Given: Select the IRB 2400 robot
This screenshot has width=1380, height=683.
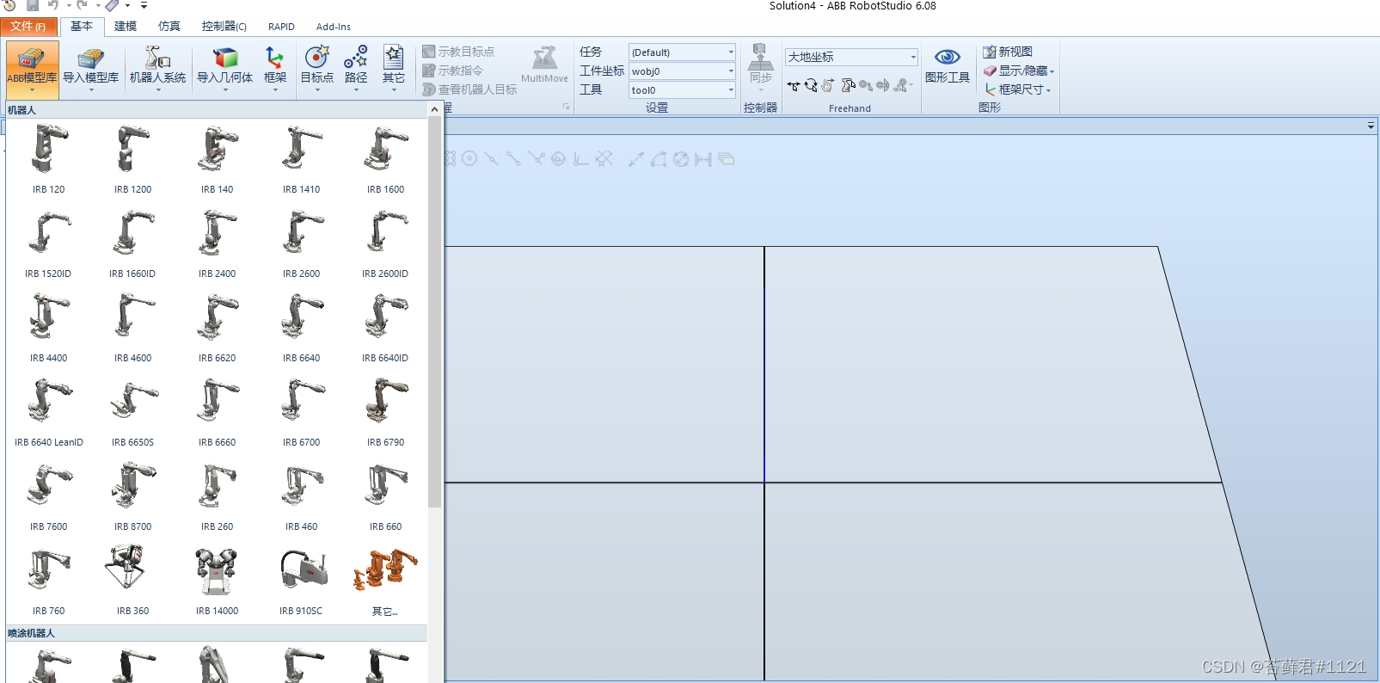Looking at the screenshot, I should pos(218,243).
